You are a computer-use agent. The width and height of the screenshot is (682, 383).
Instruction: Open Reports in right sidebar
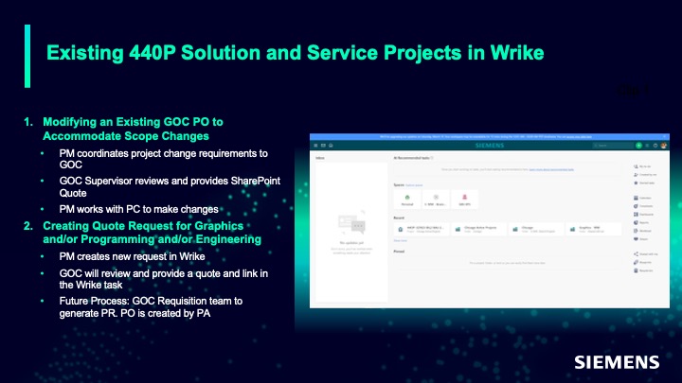click(641, 223)
